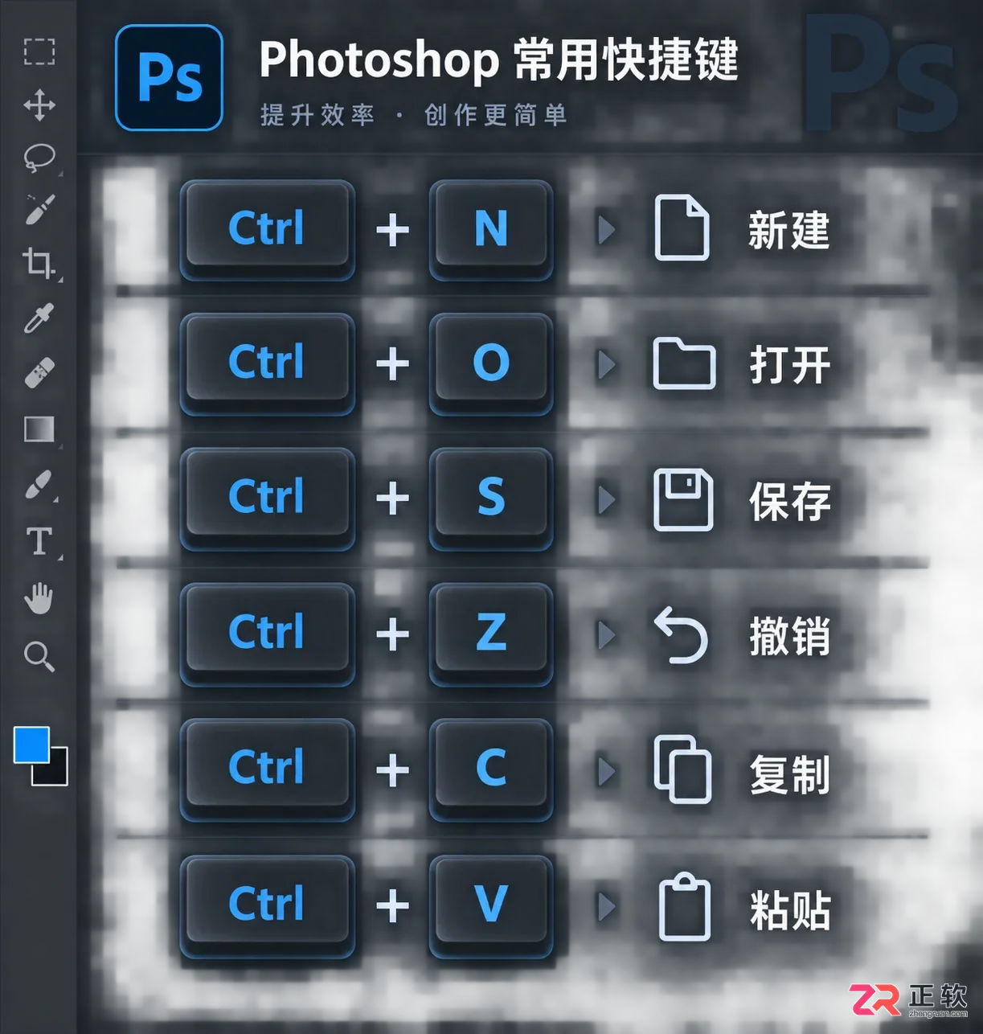983x1034 pixels.
Task: Click the Ctrl key in the 撤销 row
Action: coord(267,634)
